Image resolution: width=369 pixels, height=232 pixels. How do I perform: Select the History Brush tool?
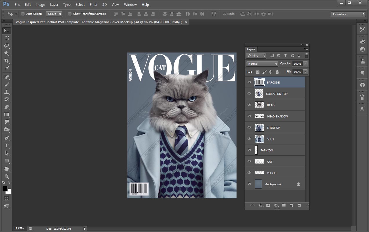6,99
